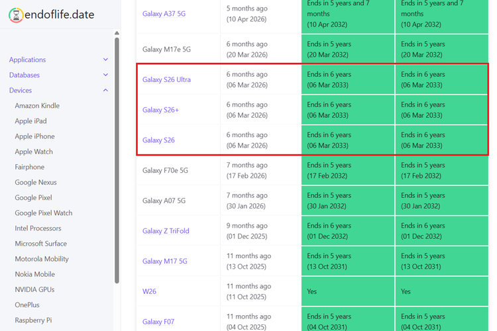Select Apple iPad in sidebar

pos(30,121)
